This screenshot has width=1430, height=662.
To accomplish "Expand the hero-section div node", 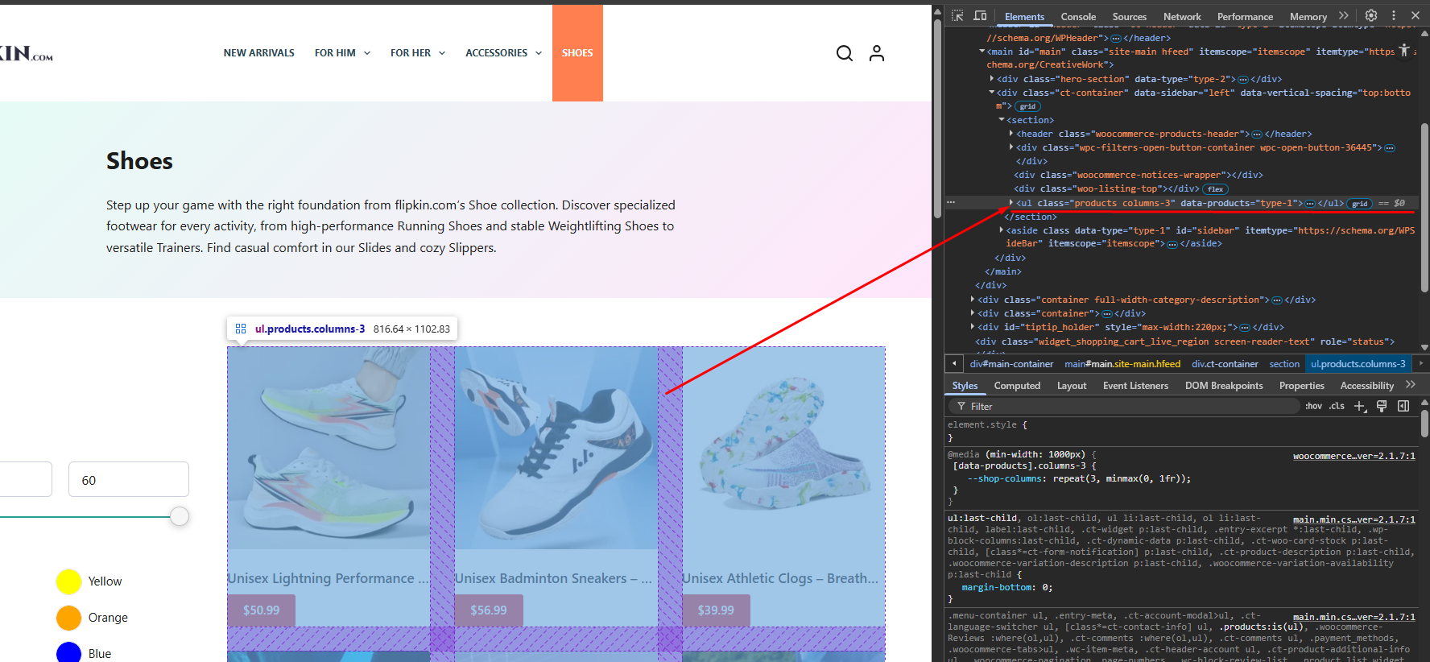I will click(x=992, y=79).
